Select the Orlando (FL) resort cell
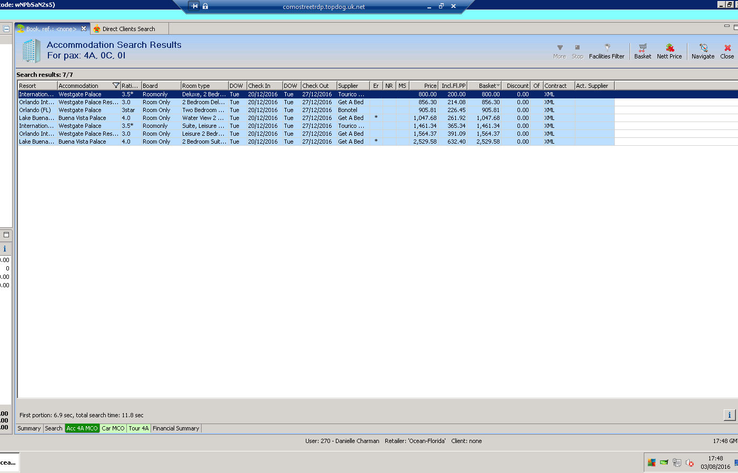Viewport: 738px width, 473px height. point(37,110)
